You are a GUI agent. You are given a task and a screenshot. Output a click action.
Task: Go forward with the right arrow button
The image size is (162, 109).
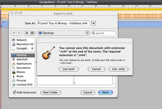click(19, 33)
